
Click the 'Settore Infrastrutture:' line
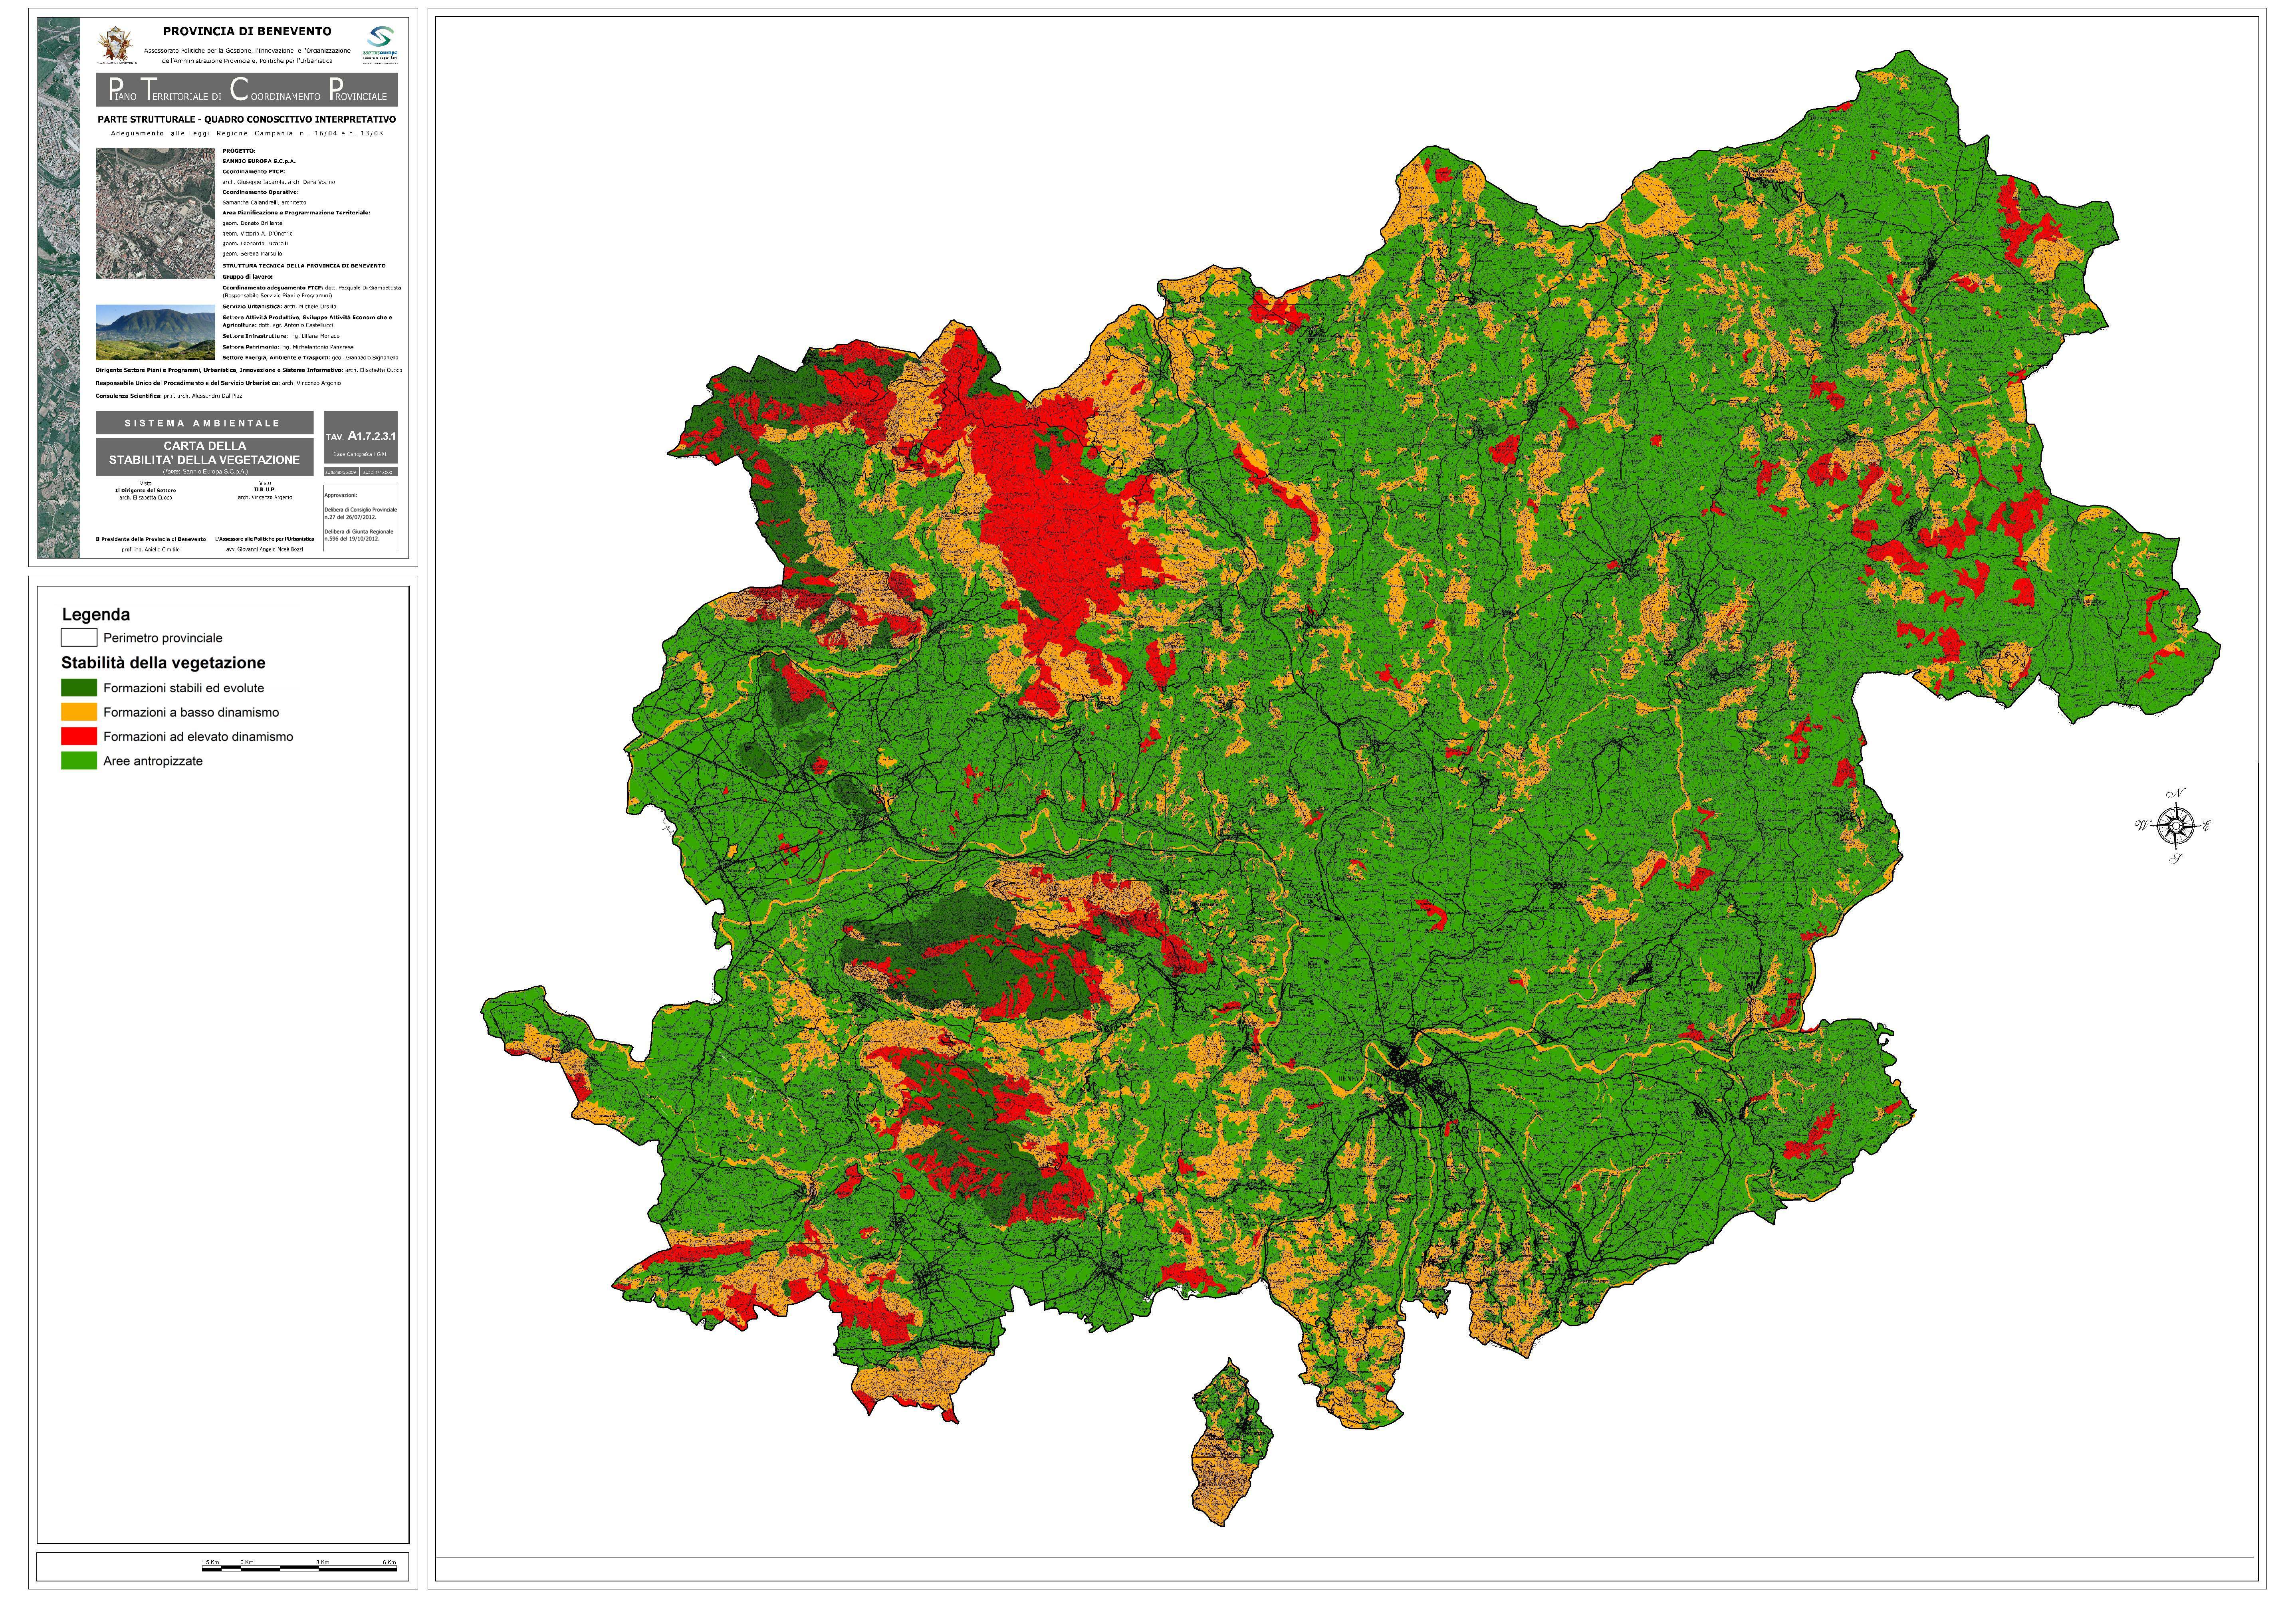pyautogui.click(x=281, y=336)
